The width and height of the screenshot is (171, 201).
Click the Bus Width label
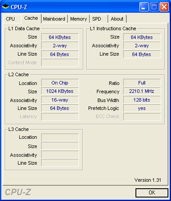tap(108, 100)
